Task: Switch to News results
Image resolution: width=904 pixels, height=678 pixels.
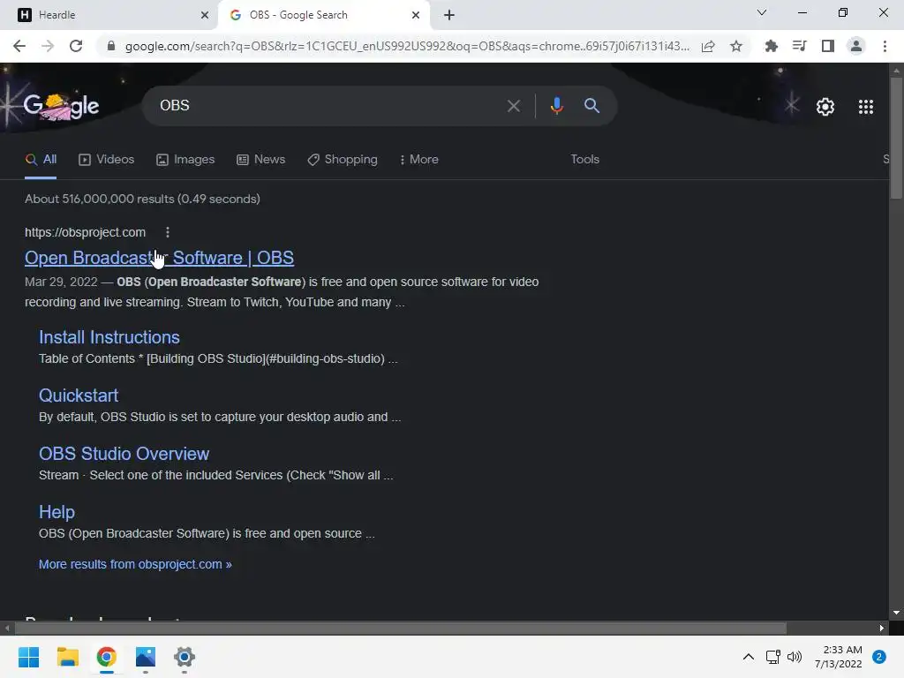Action: point(260,160)
